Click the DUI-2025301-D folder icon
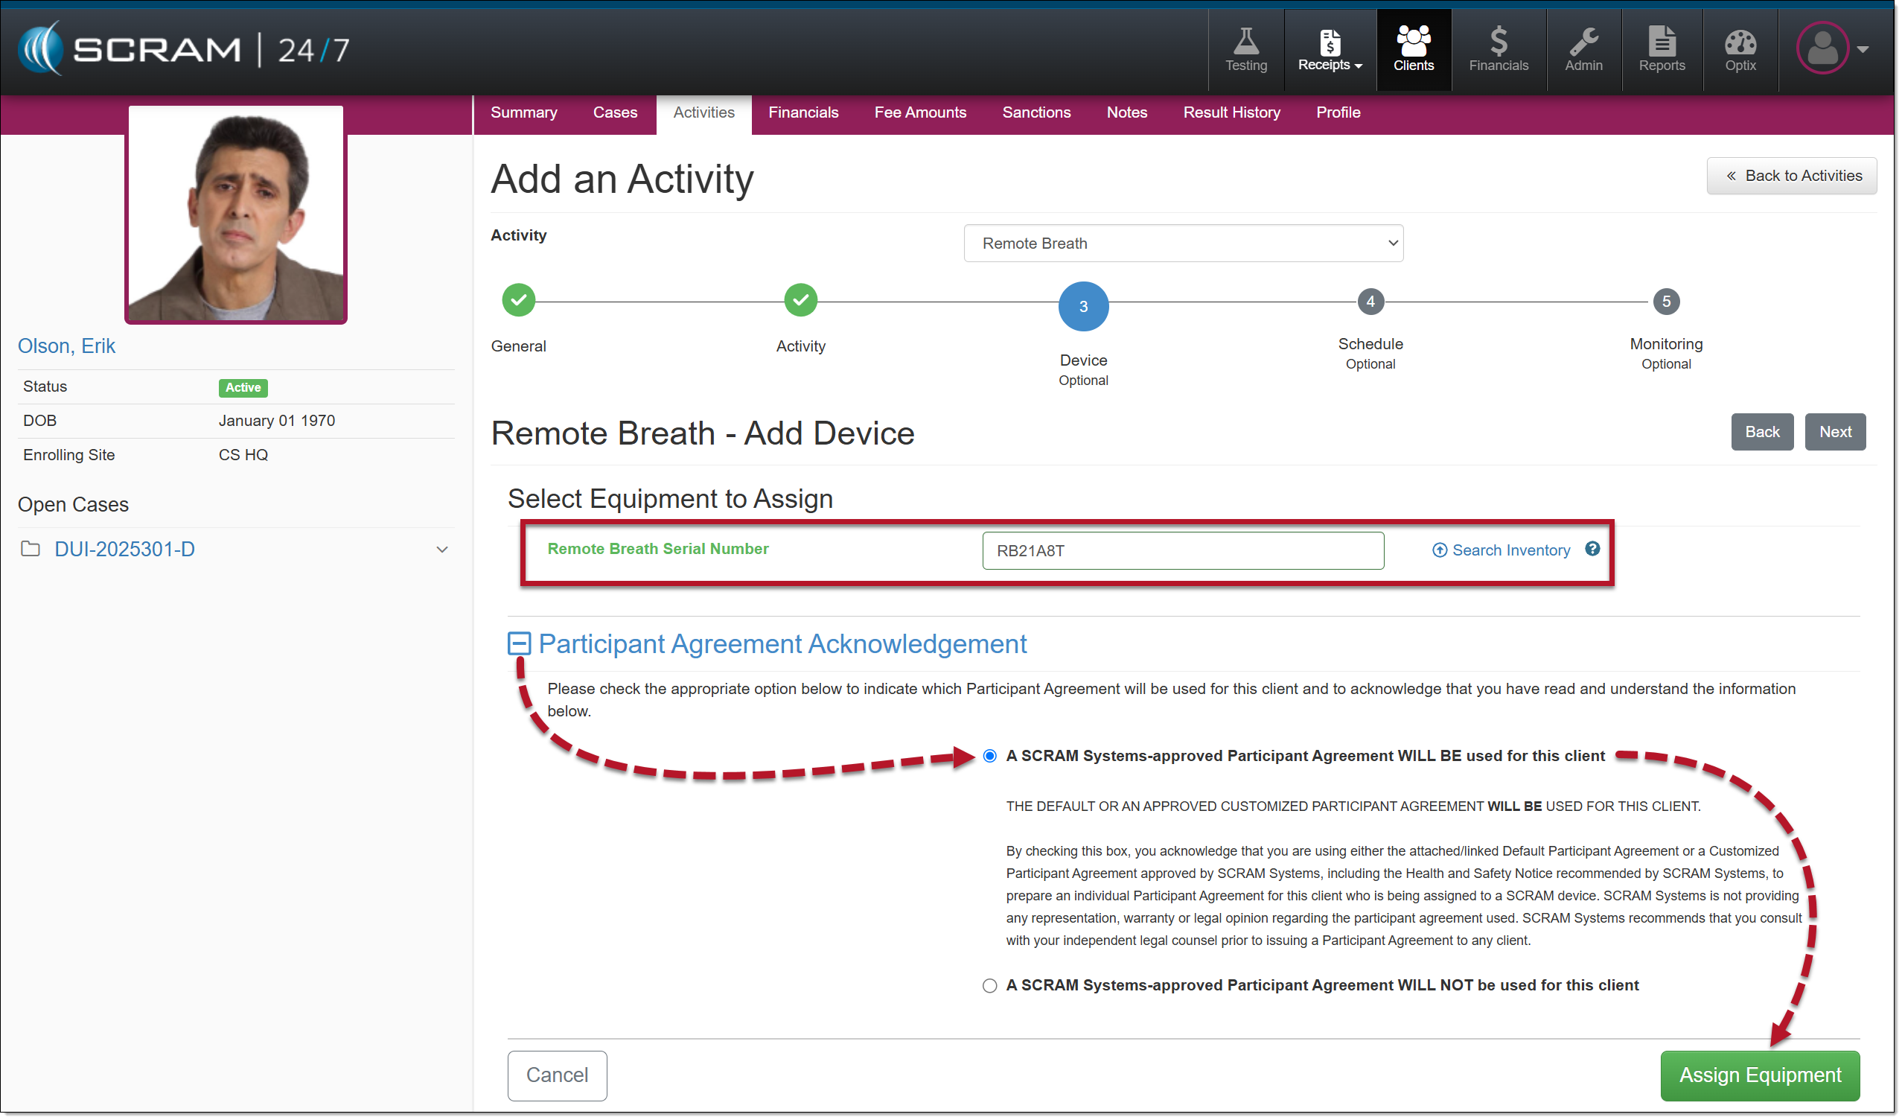Image resolution: width=1902 pixels, height=1120 pixels. (31, 550)
